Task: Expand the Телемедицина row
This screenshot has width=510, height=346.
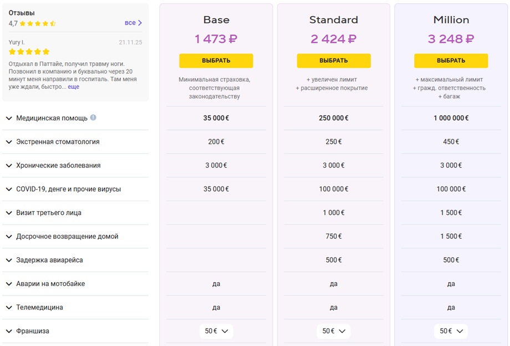Action: pos(75,307)
